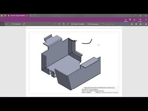Screen dimensions: 148x111
Task: Open a new browser tab
Action: [31, 16]
